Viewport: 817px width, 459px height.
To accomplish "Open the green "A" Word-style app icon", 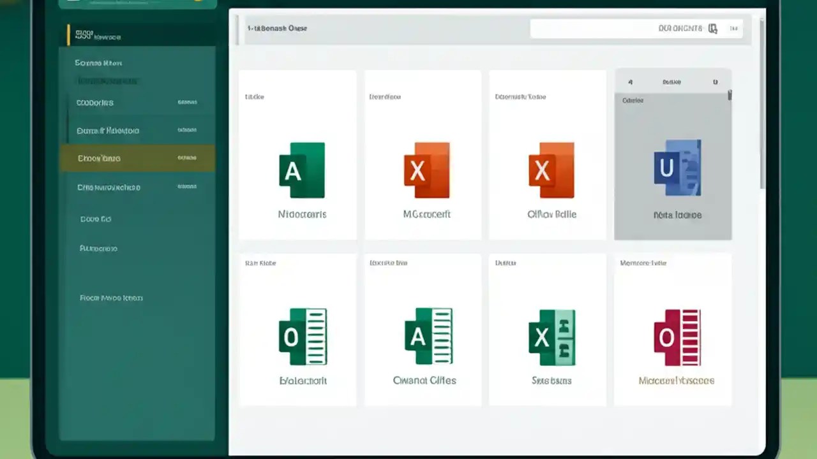I will 302,169.
